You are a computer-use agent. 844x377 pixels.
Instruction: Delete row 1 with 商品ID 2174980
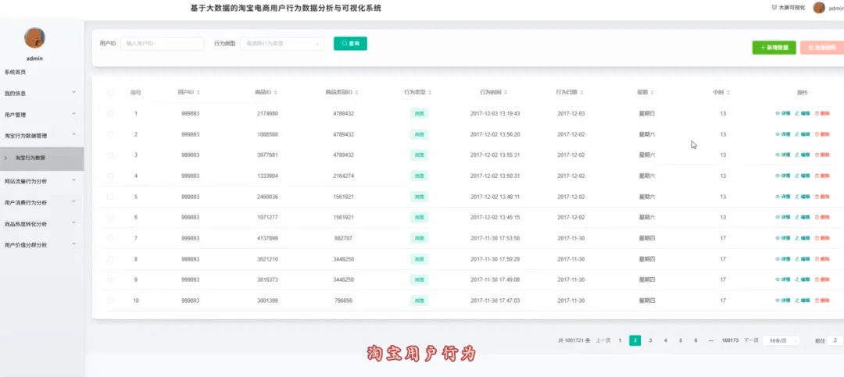pyautogui.click(x=822, y=113)
